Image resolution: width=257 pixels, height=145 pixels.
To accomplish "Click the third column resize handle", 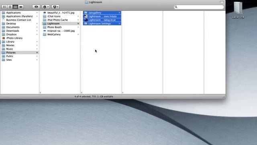I will point(122,93).
